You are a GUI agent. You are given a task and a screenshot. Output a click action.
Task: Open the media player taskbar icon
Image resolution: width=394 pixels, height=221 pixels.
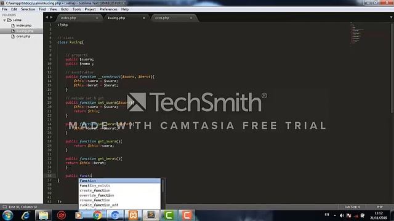(79, 215)
